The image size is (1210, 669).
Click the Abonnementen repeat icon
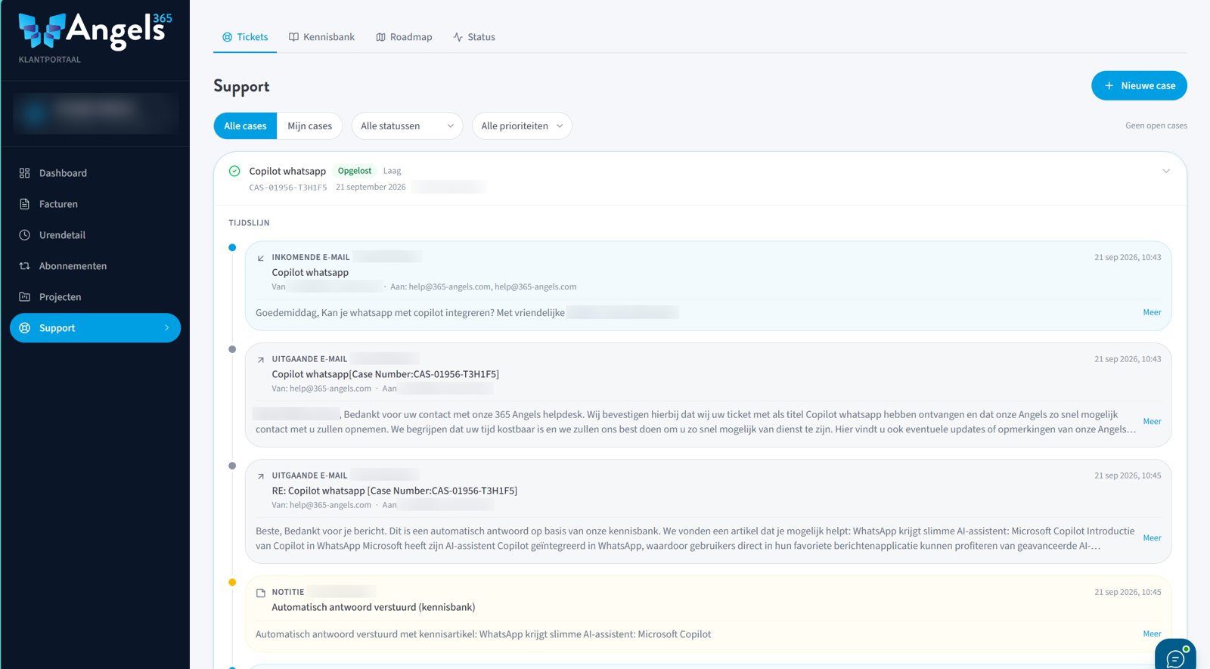click(24, 266)
